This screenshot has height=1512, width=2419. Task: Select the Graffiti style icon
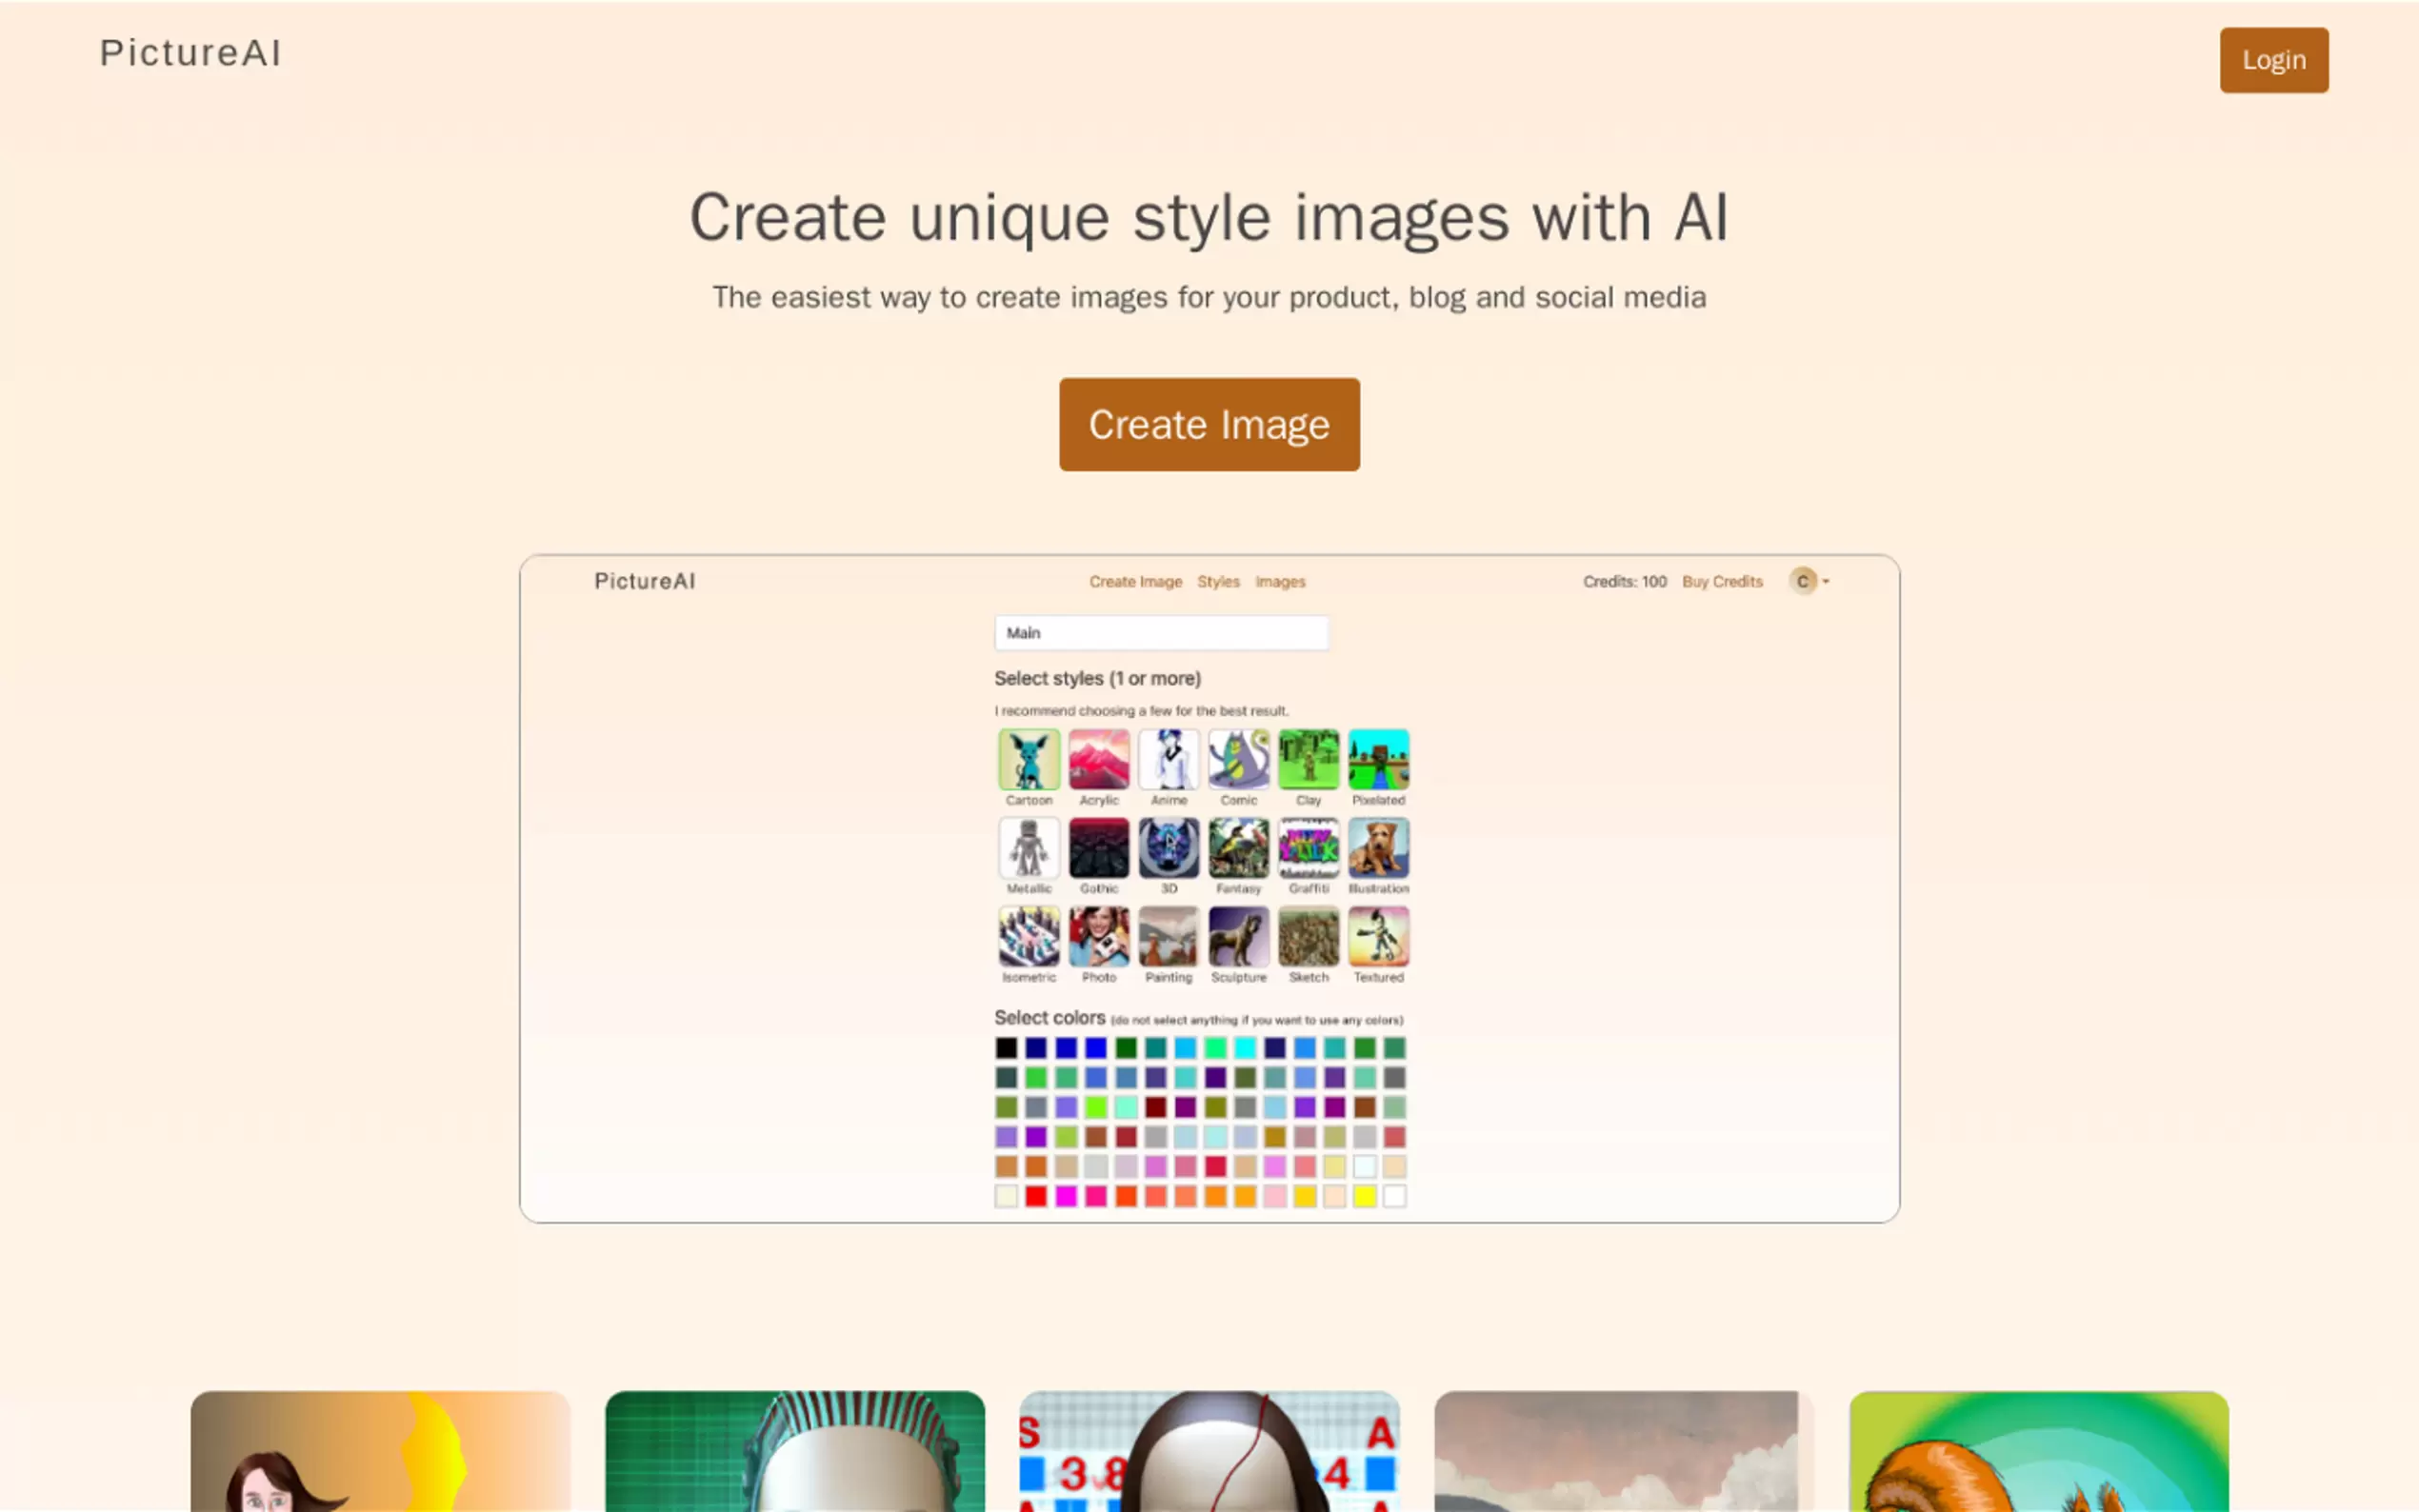(1308, 848)
